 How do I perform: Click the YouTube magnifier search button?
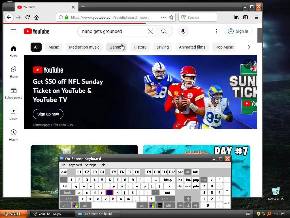164,31
